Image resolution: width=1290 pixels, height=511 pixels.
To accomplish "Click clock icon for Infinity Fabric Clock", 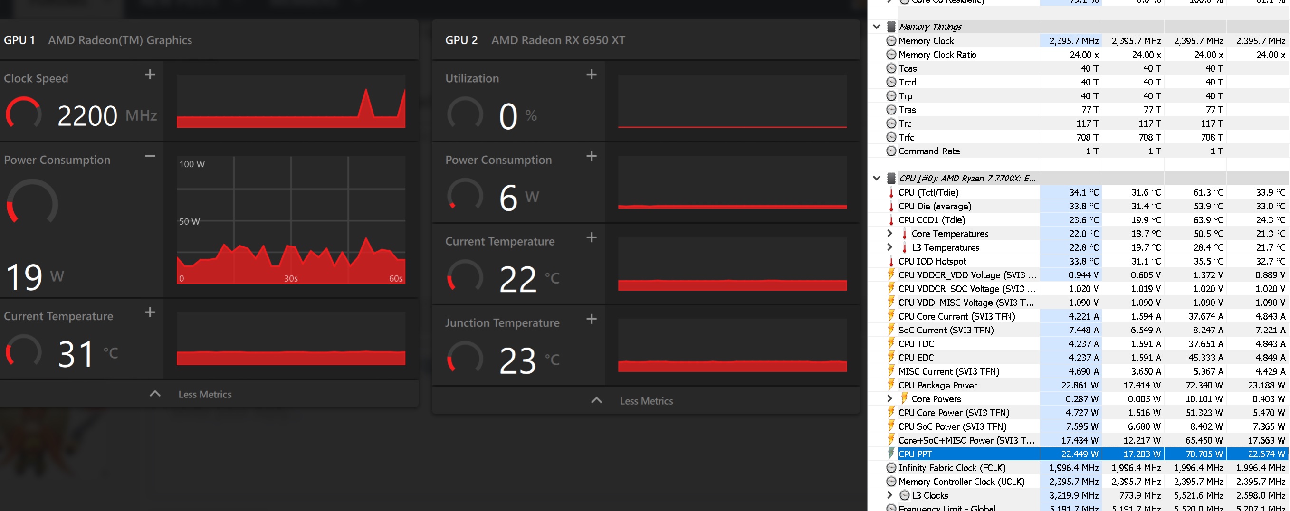I will 891,467.
